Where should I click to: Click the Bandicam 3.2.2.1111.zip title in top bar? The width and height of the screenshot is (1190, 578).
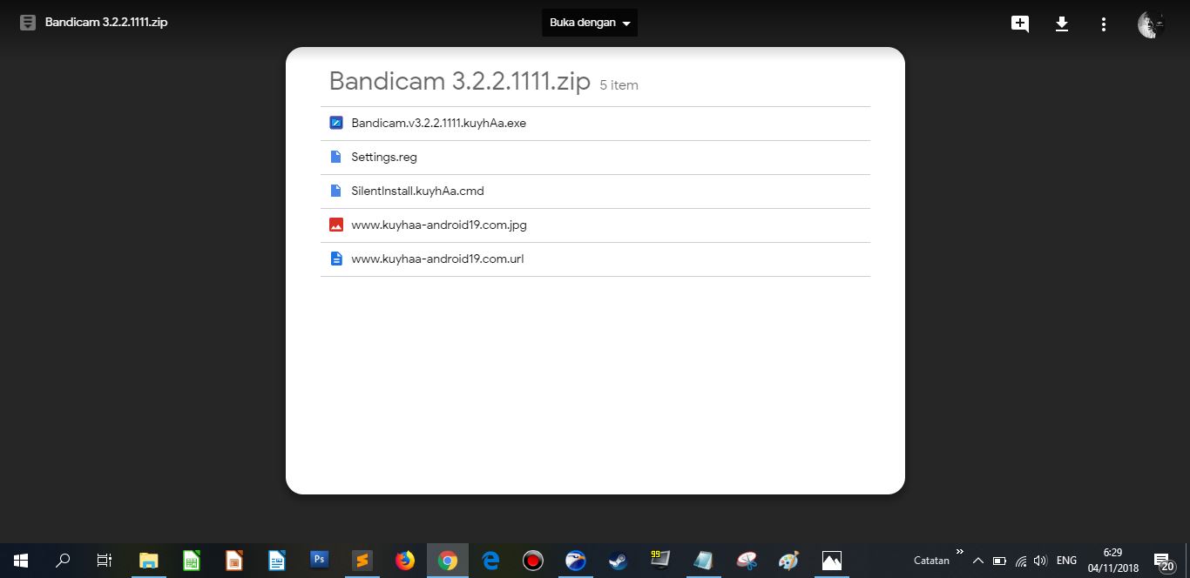coord(106,23)
